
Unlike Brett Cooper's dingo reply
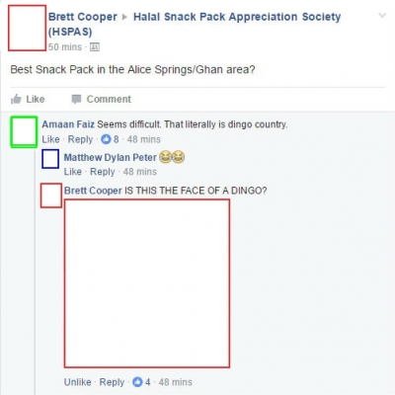point(77,382)
